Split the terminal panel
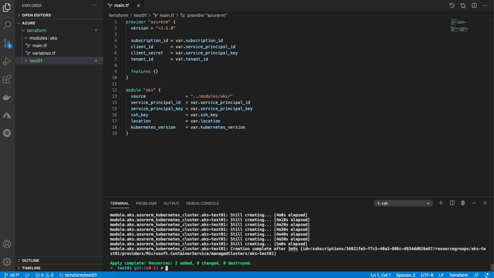Screen dimensions: 494x278 coord(452,203)
